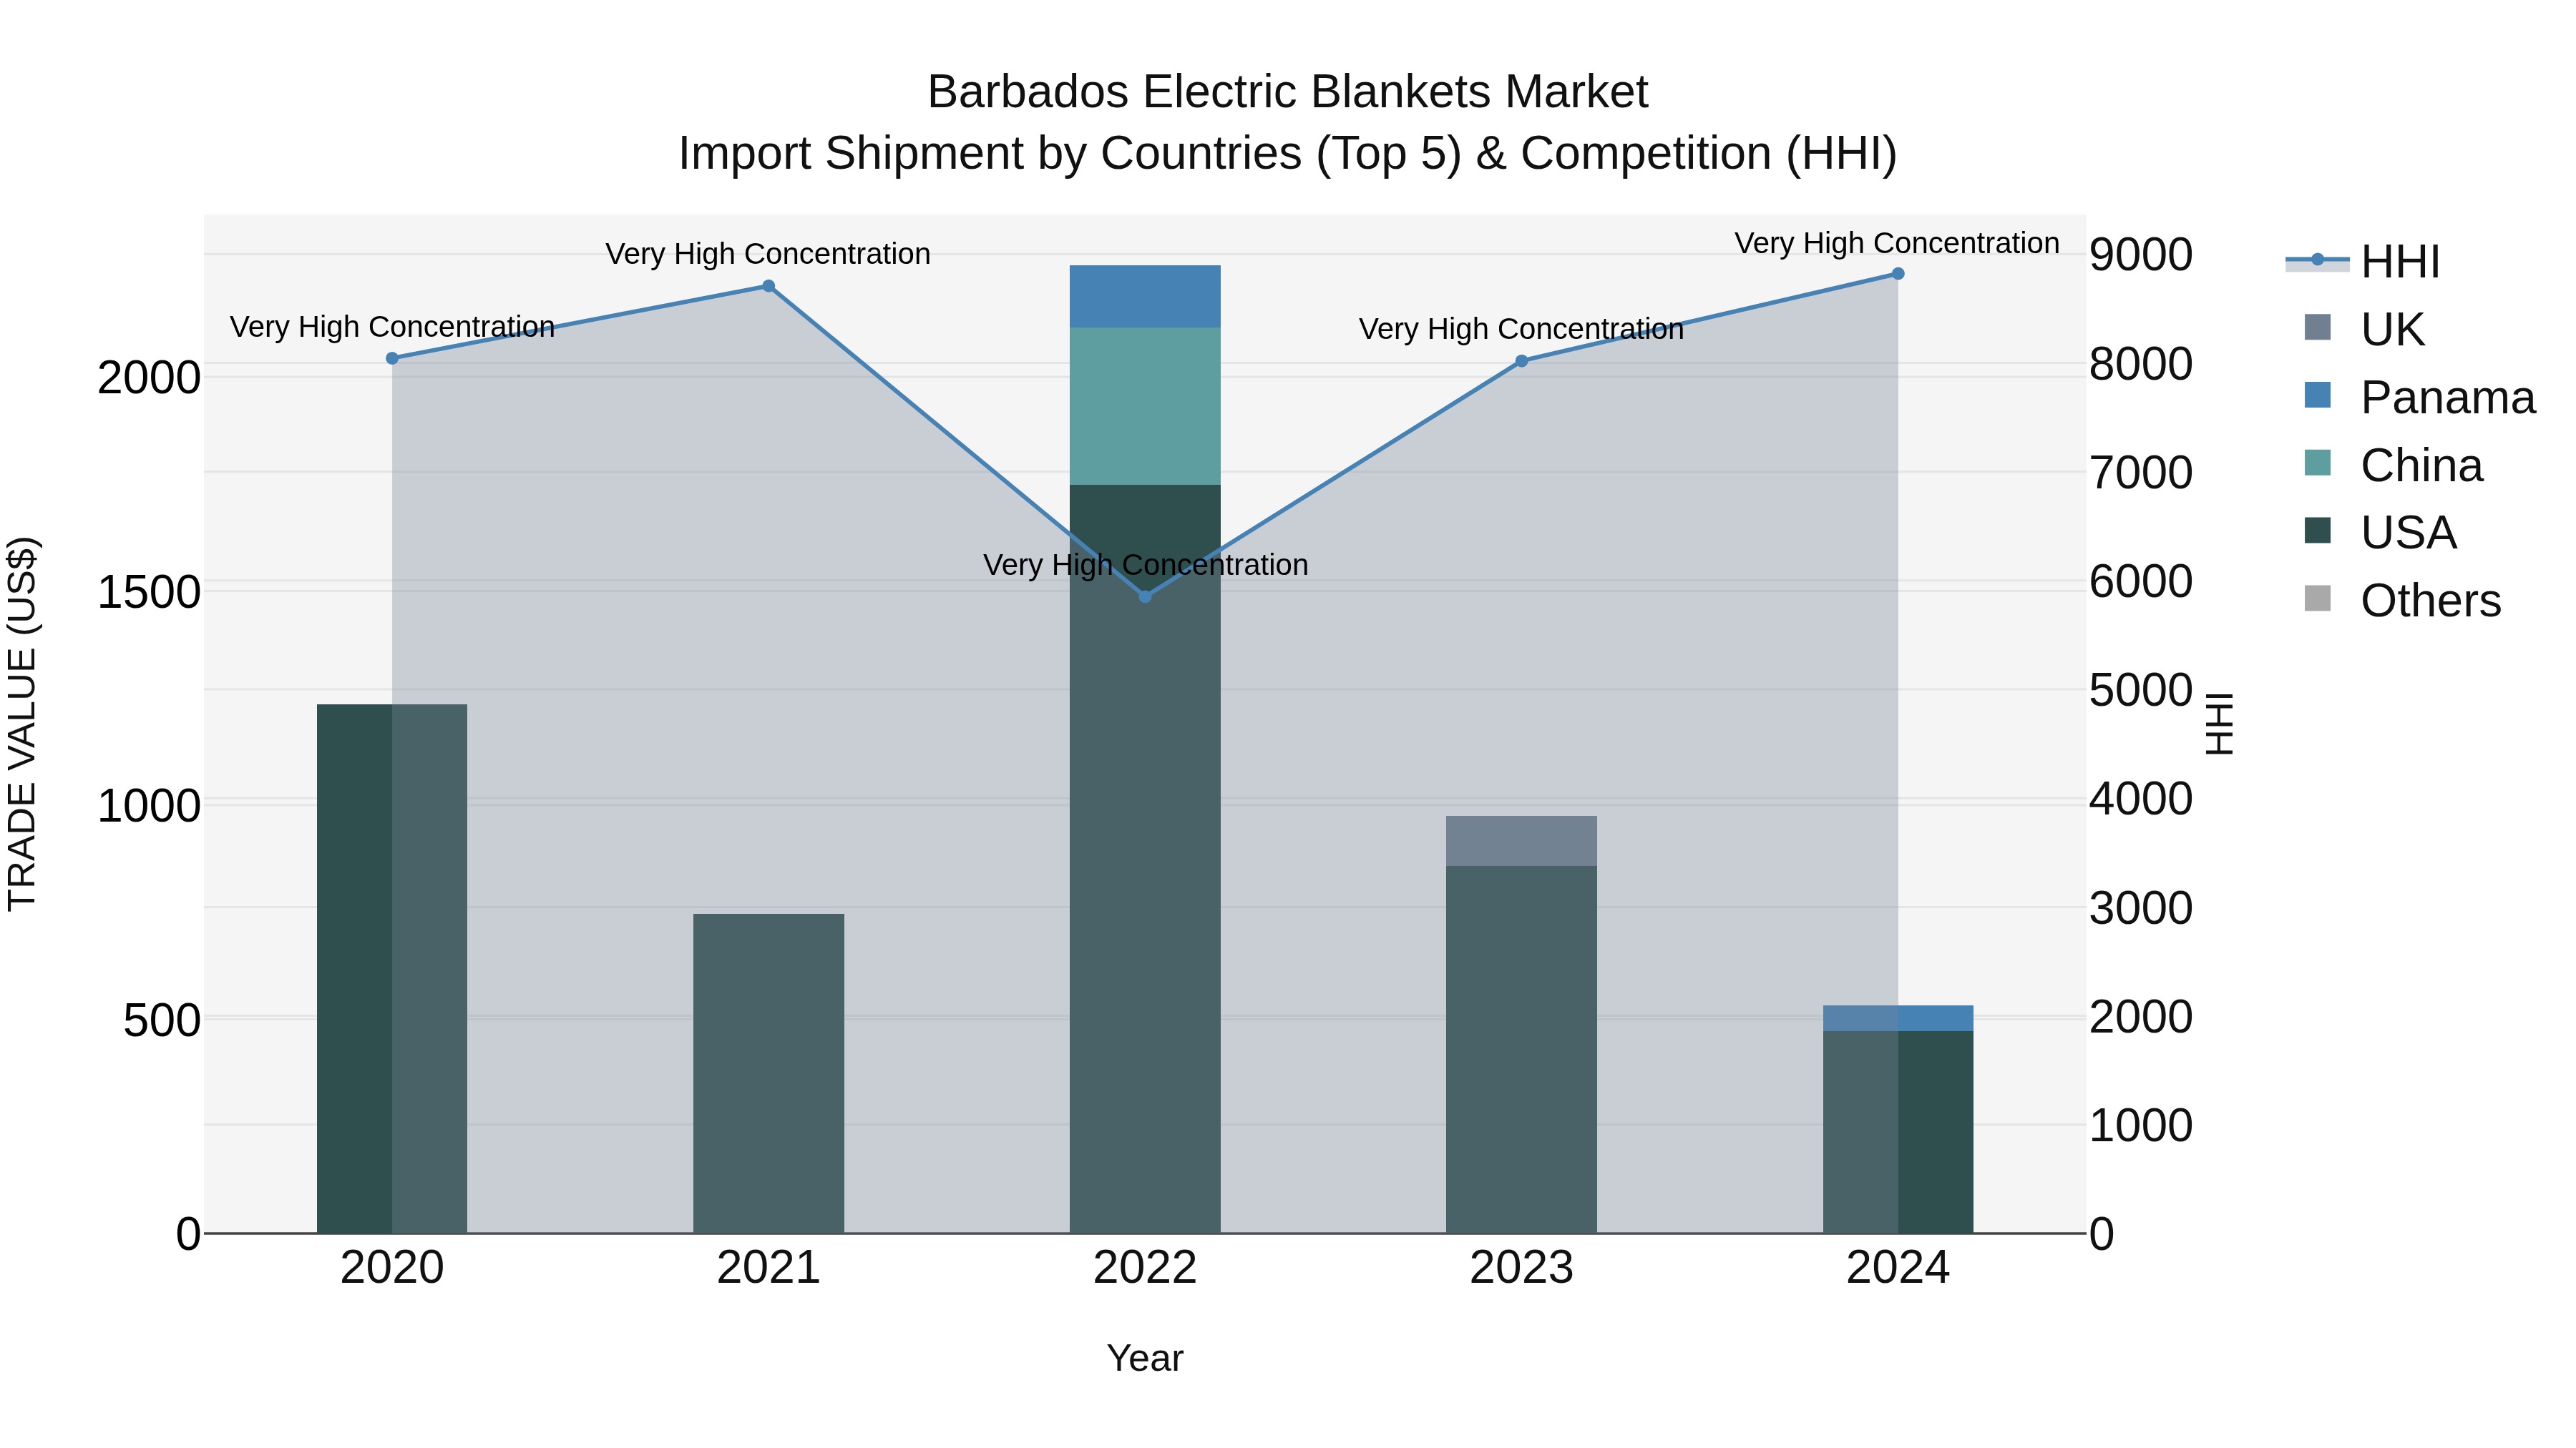Click the UK legend color swatch
This screenshot has width=2576, height=1448.
coord(2317,327)
